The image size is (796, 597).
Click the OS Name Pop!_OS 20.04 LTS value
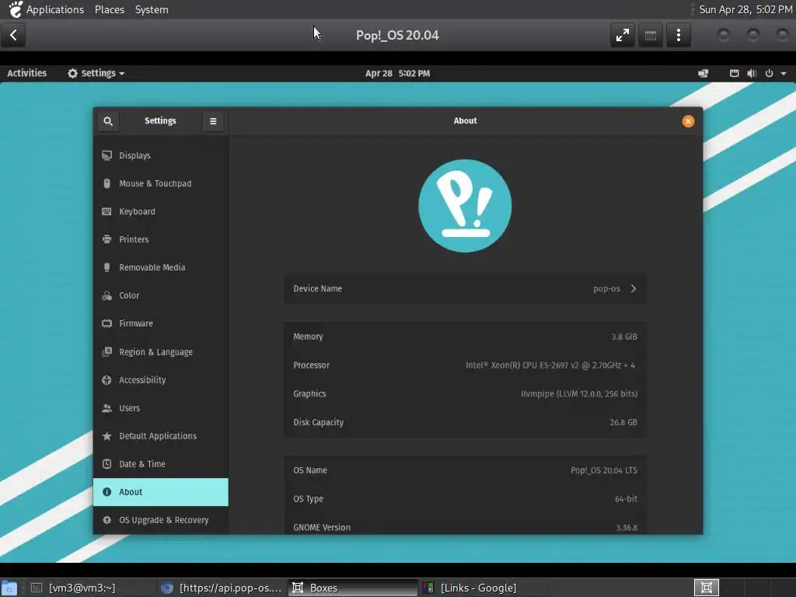point(603,470)
